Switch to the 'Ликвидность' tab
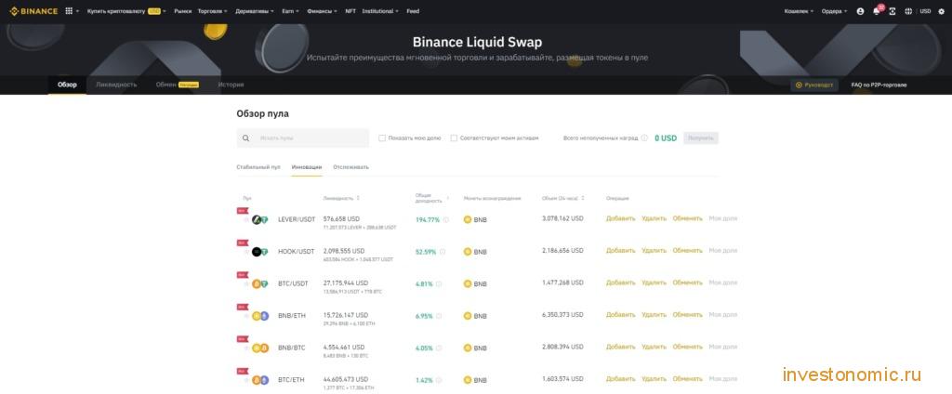The image size is (952, 394). [x=116, y=85]
